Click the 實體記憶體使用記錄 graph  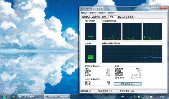coord(132,54)
